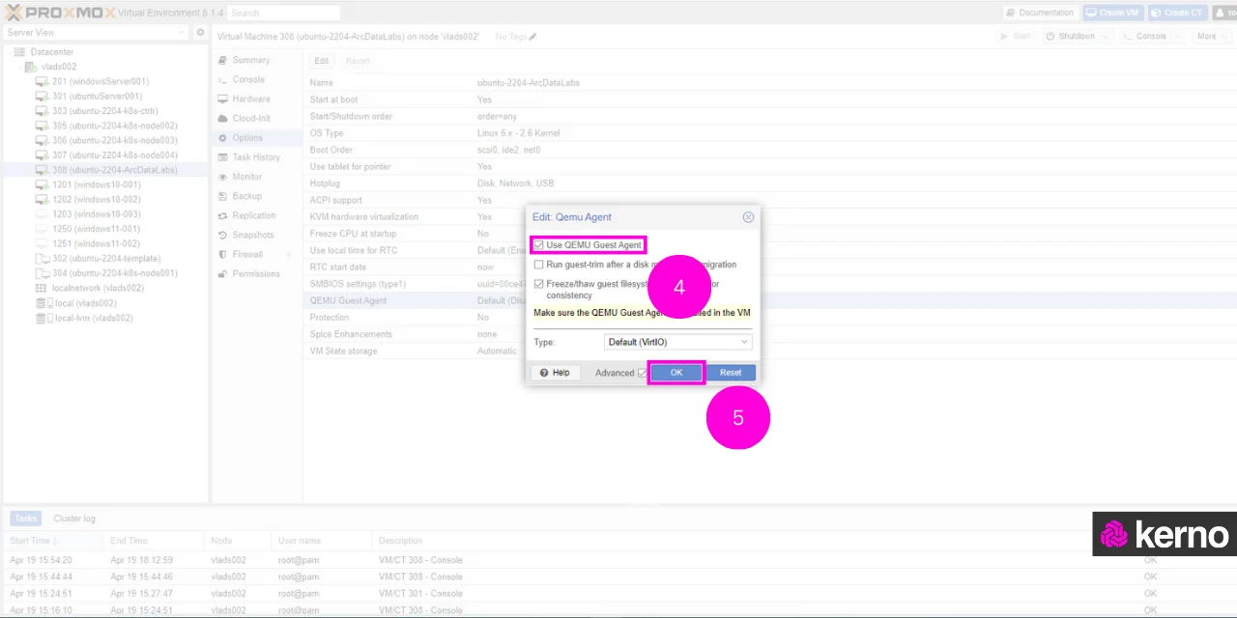Click the local (vlads002) storage icon
The image size is (1237, 618).
pyautogui.click(x=43, y=303)
